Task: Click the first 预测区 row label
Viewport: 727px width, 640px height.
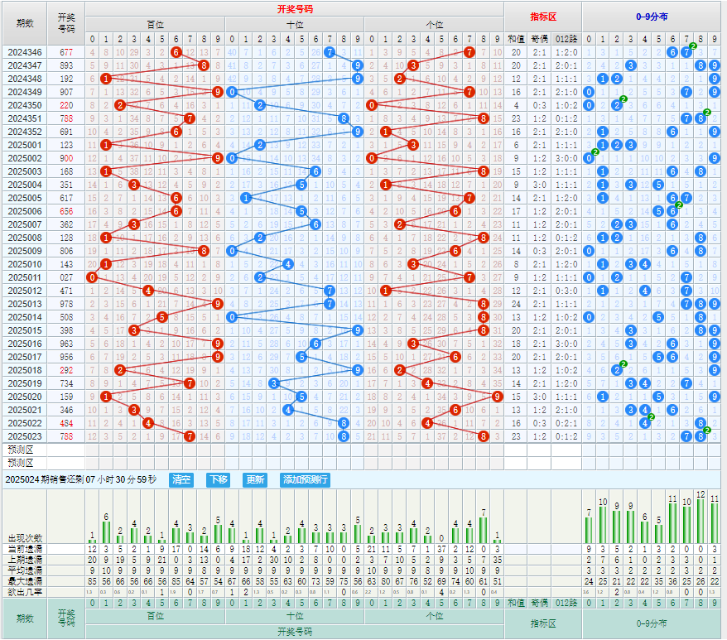Action: point(24,450)
